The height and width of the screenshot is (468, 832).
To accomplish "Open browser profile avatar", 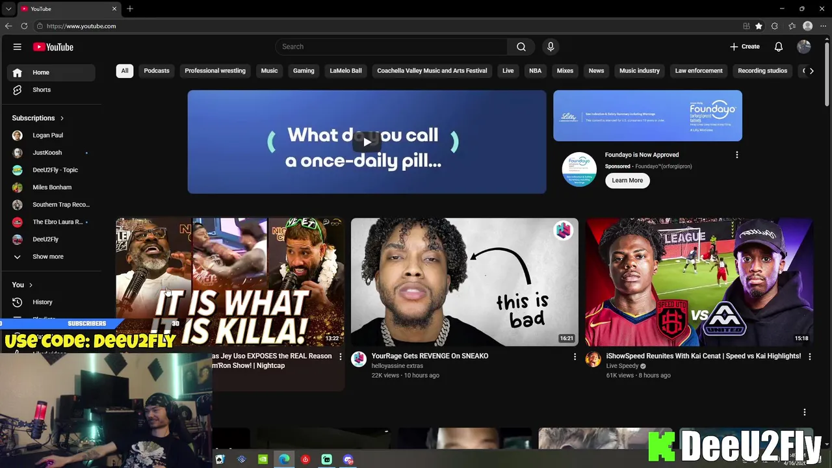I will 808,26.
